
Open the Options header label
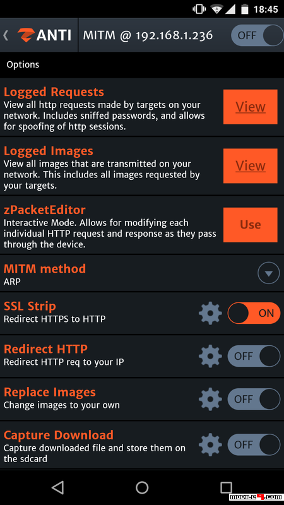pos(23,64)
